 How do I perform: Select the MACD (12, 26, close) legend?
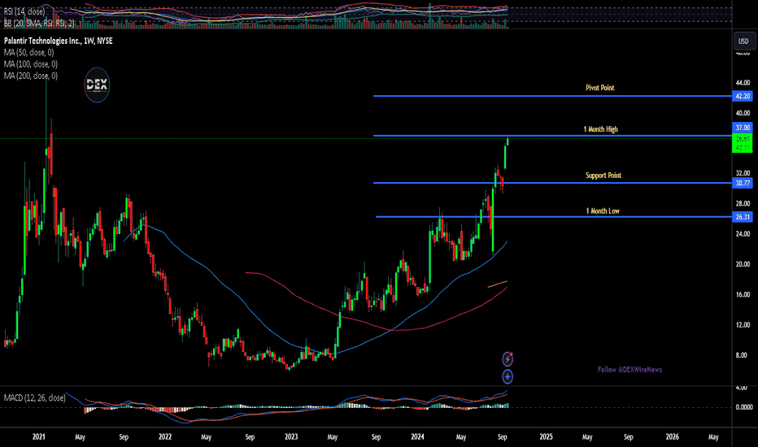pyautogui.click(x=34, y=397)
